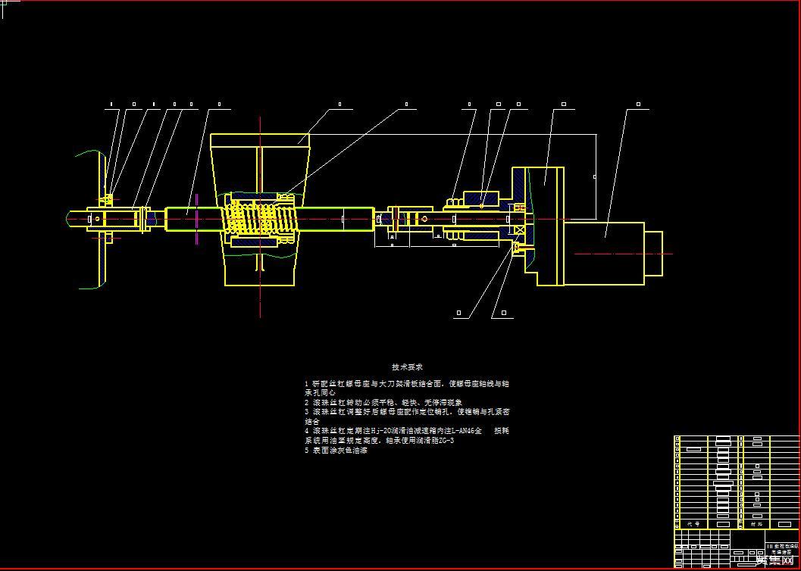The height and width of the screenshot is (571, 801).
Task: Select the magenta vertical break line
Action: tap(196, 220)
